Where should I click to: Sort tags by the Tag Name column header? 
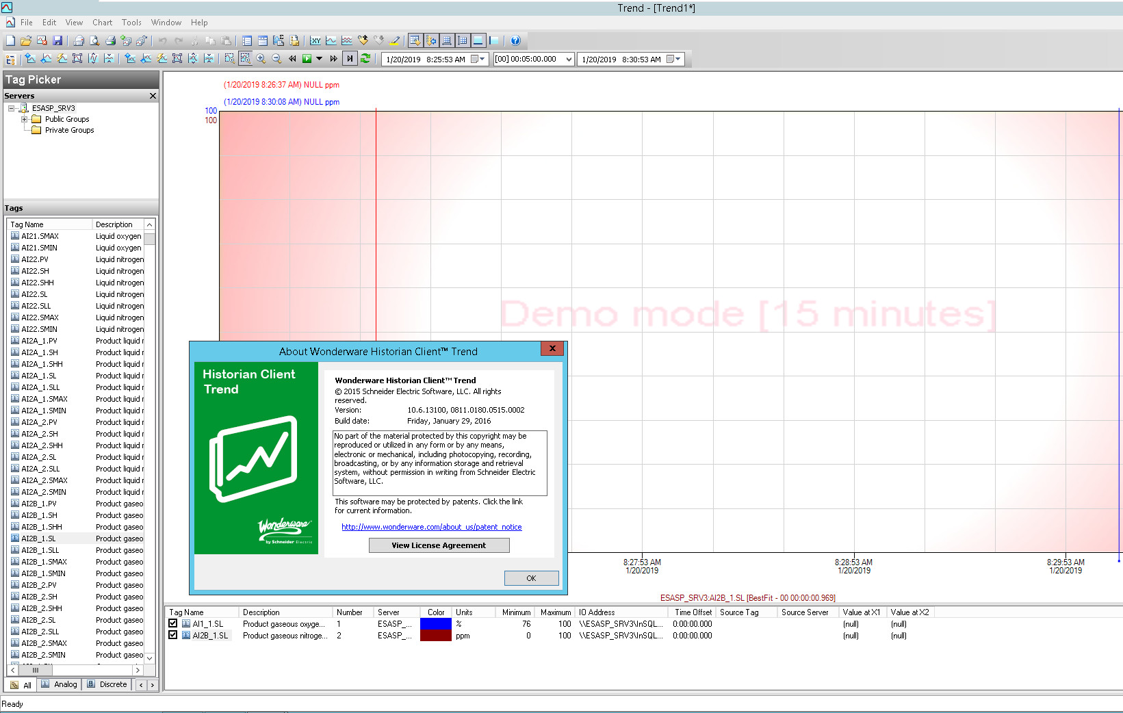49,224
